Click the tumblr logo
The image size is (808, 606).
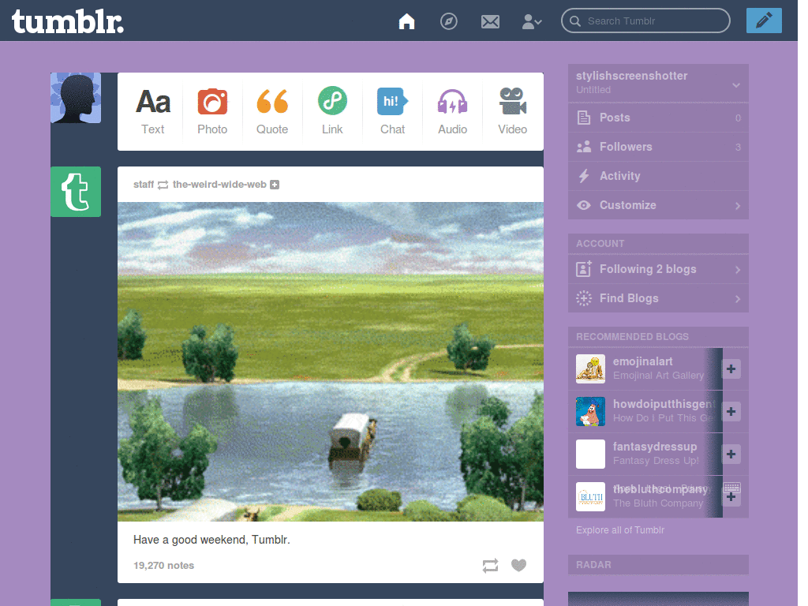pyautogui.click(x=68, y=22)
